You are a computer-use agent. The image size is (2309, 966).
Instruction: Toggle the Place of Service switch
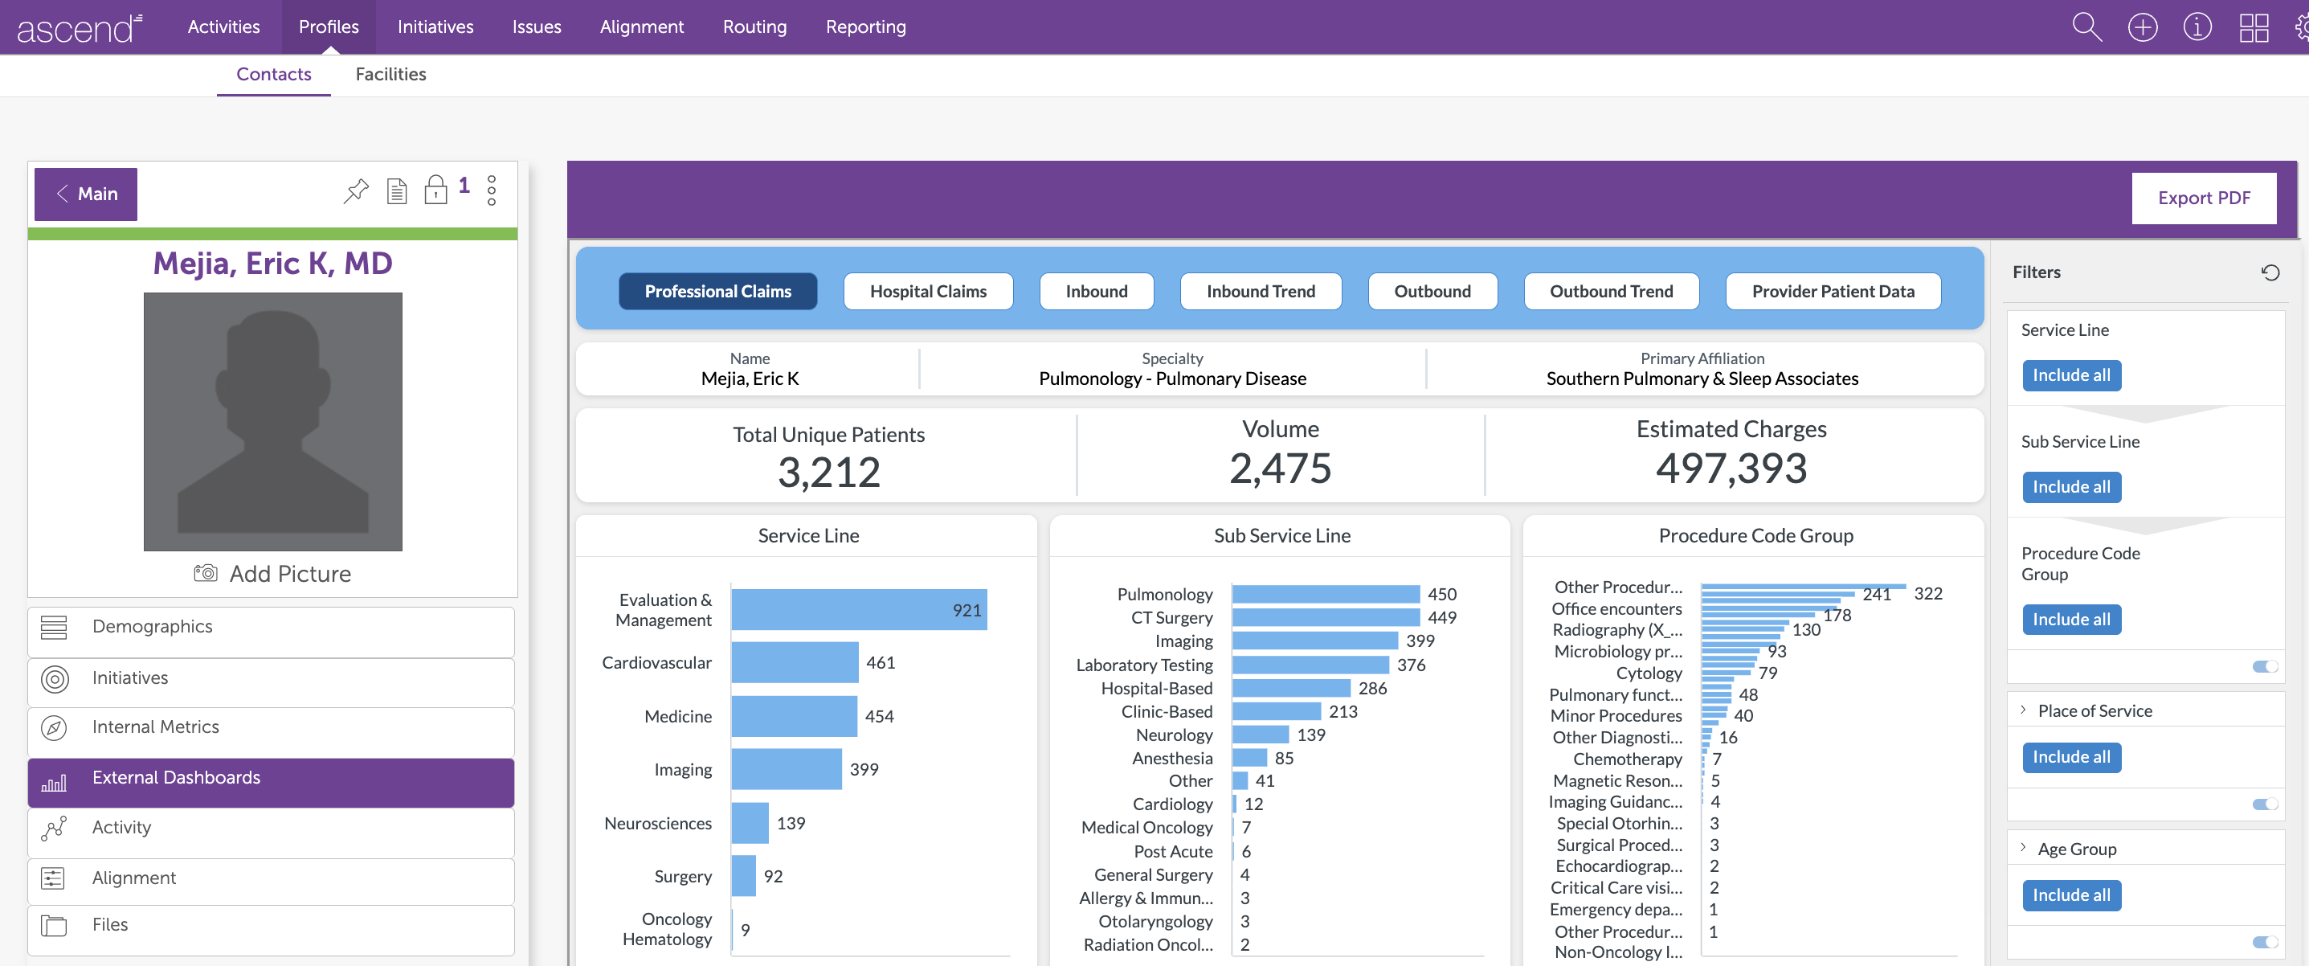coord(2264,804)
